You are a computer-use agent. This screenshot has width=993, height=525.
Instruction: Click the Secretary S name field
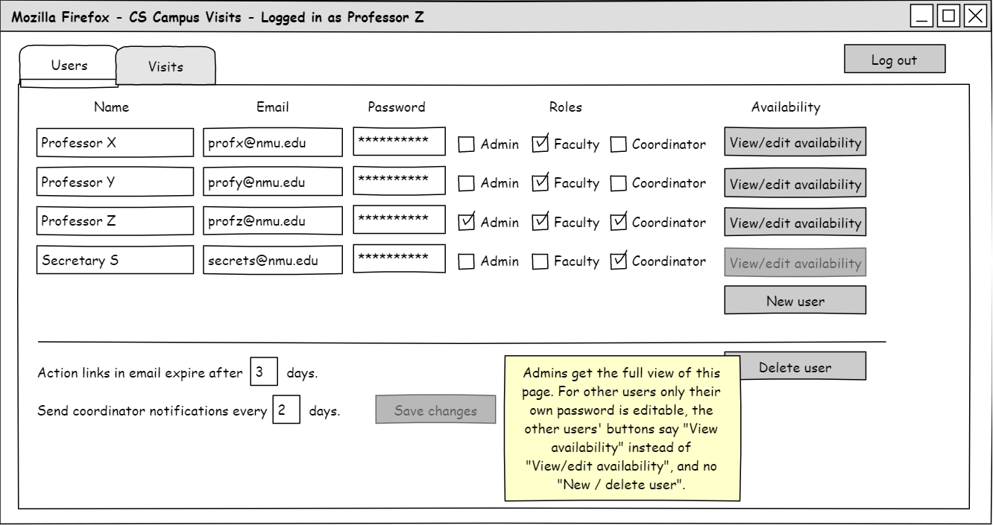point(114,261)
